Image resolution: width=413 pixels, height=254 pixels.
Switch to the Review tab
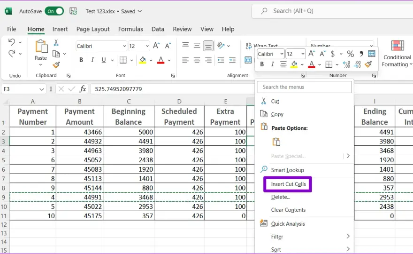point(182,29)
